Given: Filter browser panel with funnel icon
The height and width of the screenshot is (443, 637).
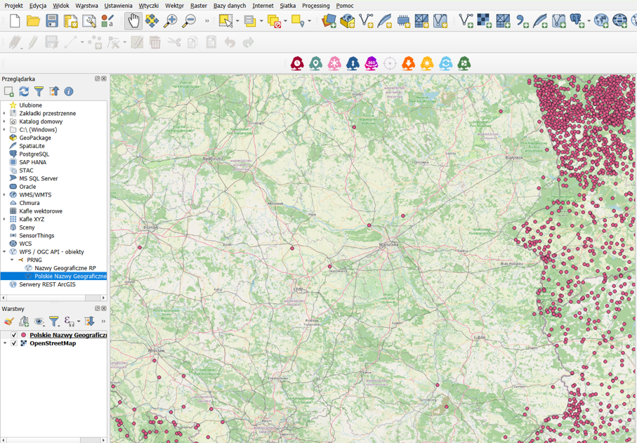Looking at the screenshot, I should (39, 91).
